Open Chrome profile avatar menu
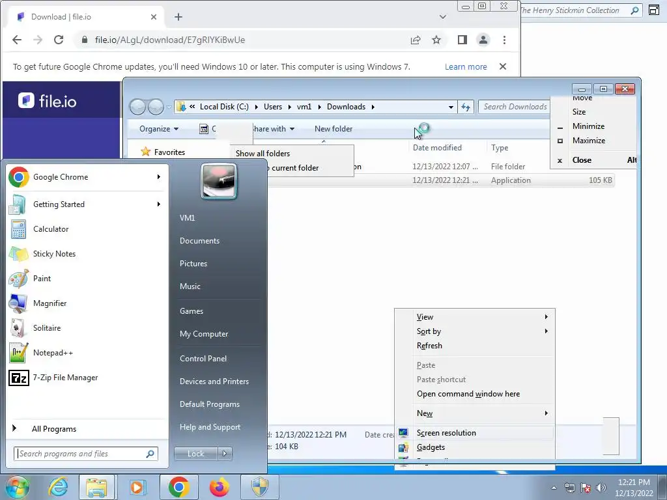 (x=483, y=40)
